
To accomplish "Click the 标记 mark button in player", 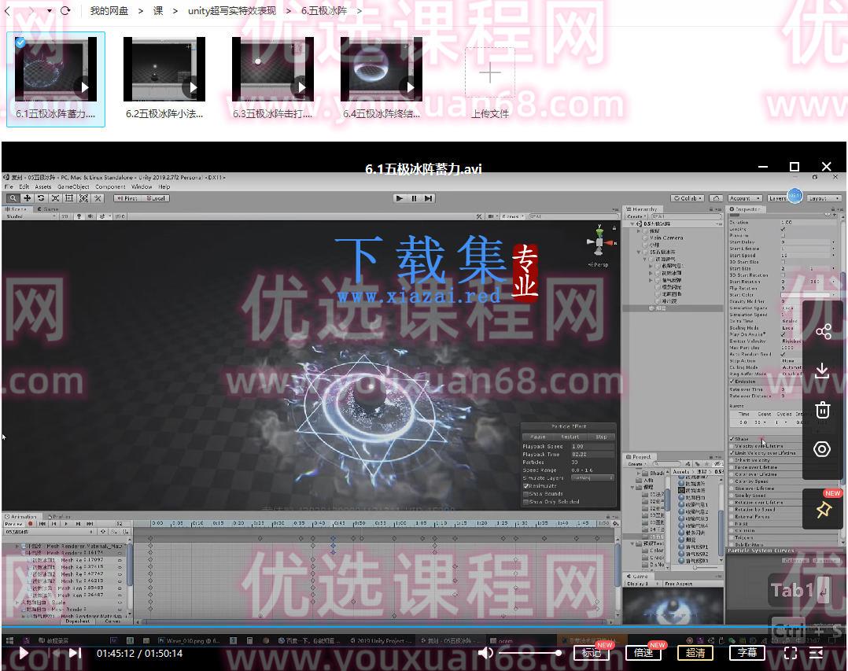I will tap(591, 653).
